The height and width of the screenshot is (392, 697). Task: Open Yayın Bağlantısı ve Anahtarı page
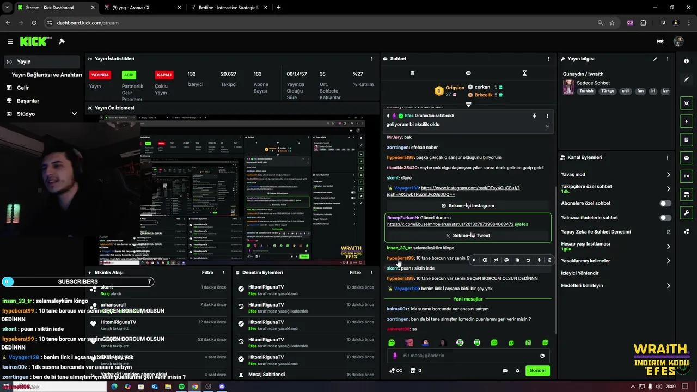[47, 75]
